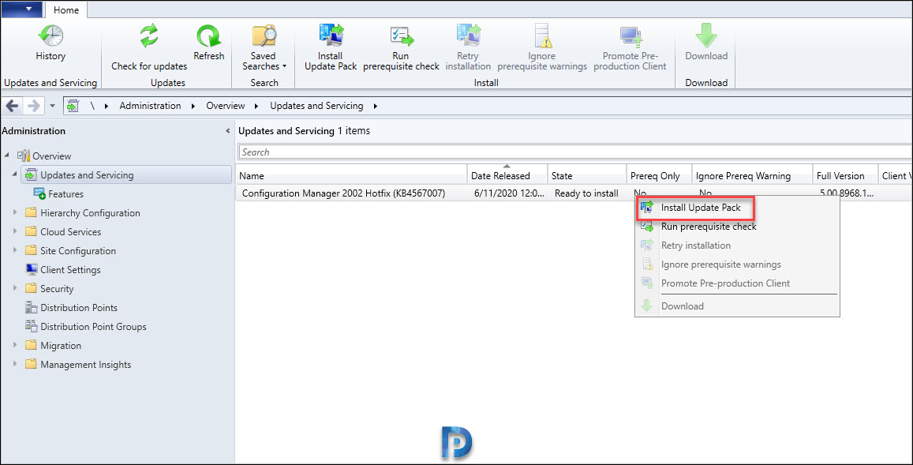Sort by Prereq Only column header

tap(659, 175)
